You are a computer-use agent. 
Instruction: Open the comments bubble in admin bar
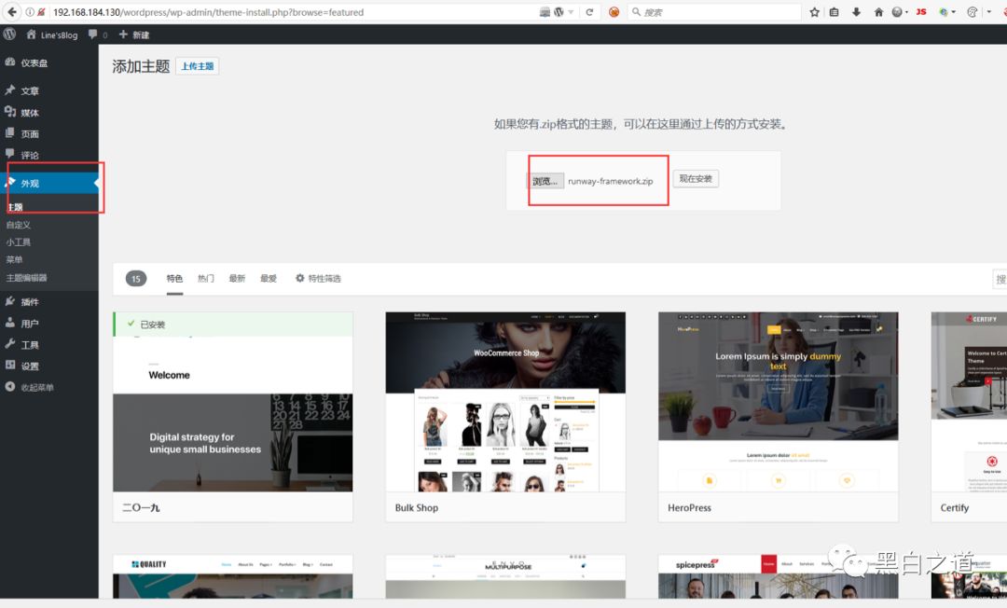[x=93, y=35]
